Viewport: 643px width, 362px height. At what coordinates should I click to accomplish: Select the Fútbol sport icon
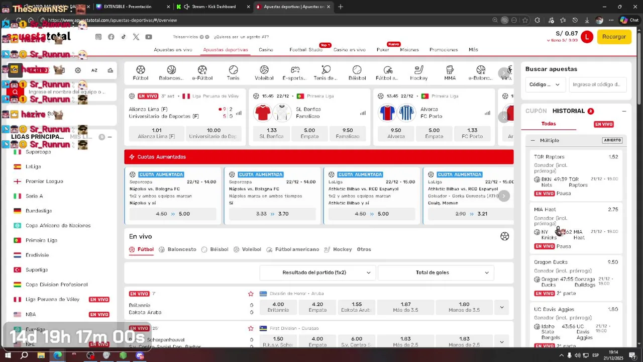(x=141, y=73)
